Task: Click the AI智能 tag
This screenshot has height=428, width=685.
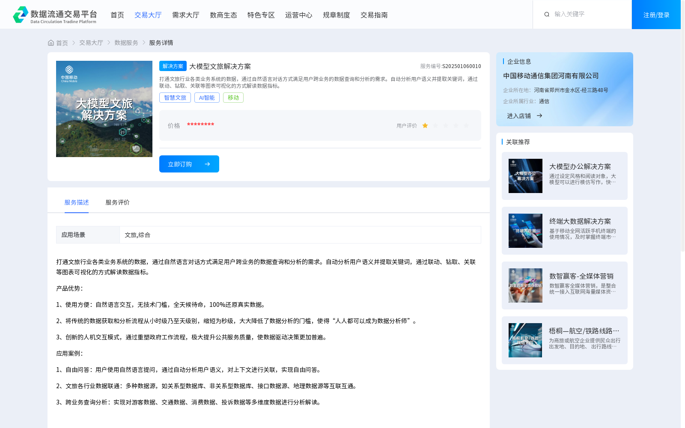Action: [x=207, y=98]
